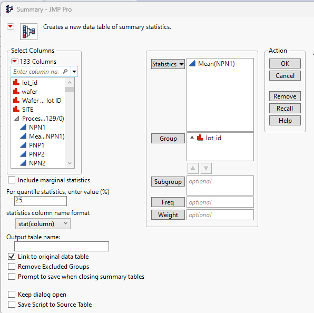Click the Freq button
Screen dimensions: 314x313
click(168, 202)
